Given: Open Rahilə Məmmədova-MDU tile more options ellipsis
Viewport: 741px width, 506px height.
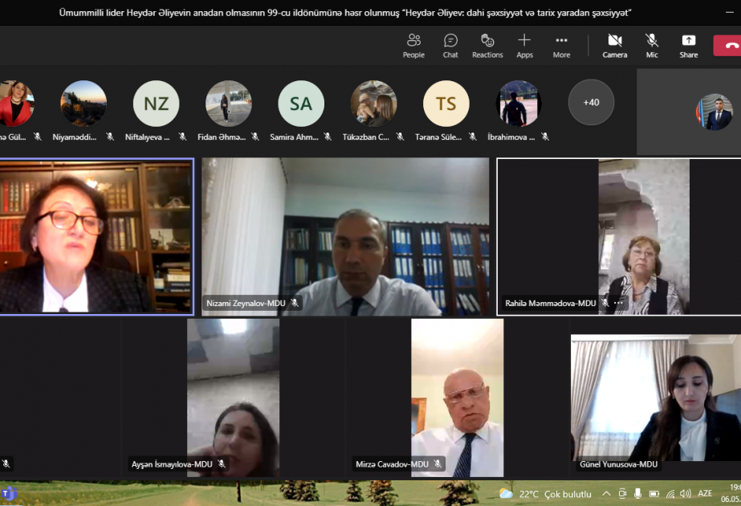Looking at the screenshot, I should click(x=618, y=303).
